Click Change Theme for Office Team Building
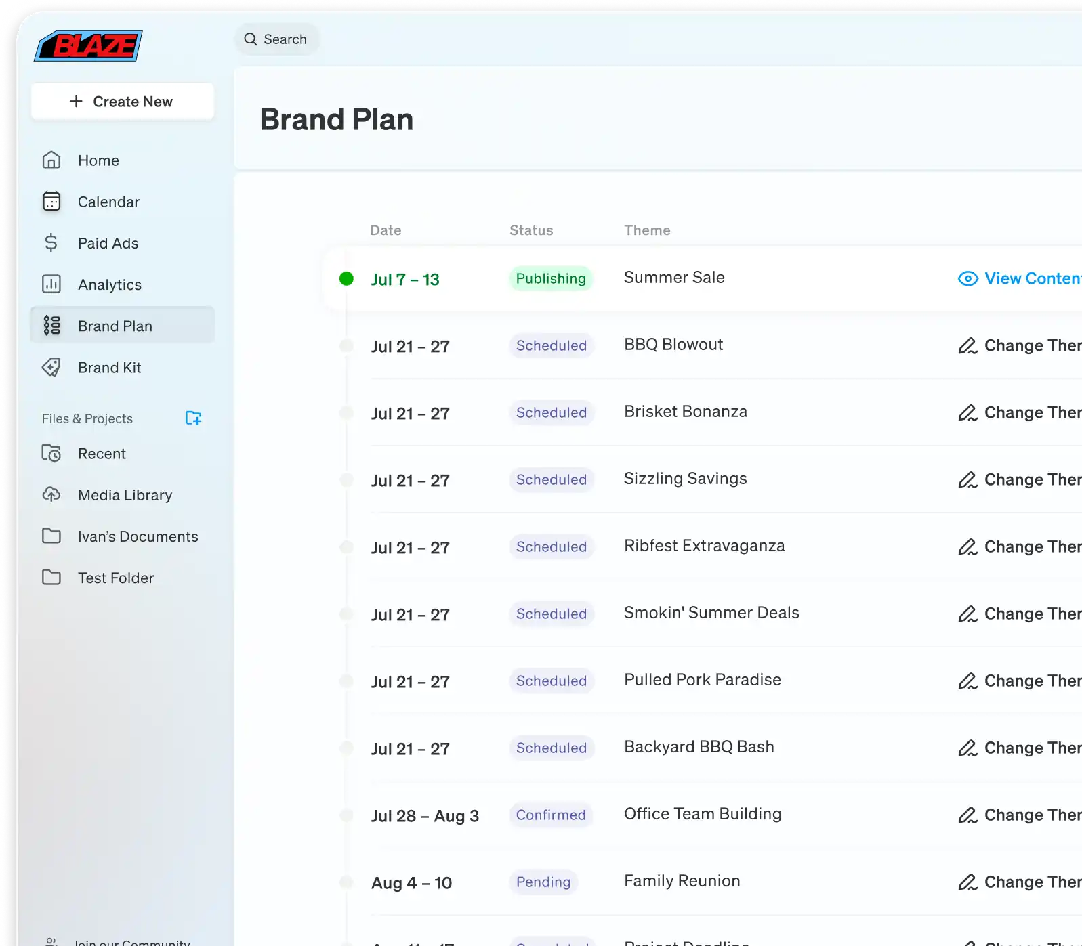The width and height of the screenshot is (1082, 946). click(1020, 815)
